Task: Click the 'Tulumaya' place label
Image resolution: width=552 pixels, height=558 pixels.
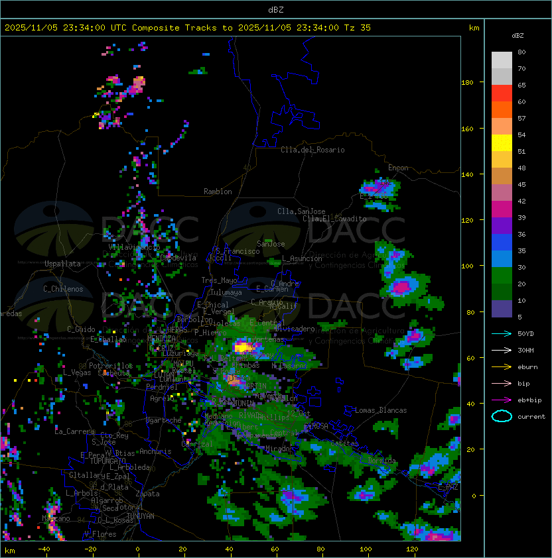Action: pyautogui.click(x=226, y=292)
